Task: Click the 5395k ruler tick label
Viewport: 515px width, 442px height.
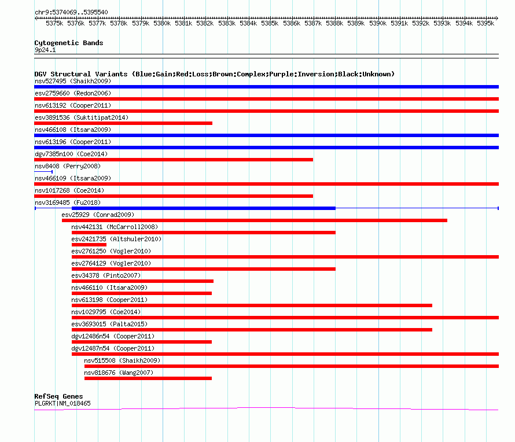Action: tap(485, 23)
